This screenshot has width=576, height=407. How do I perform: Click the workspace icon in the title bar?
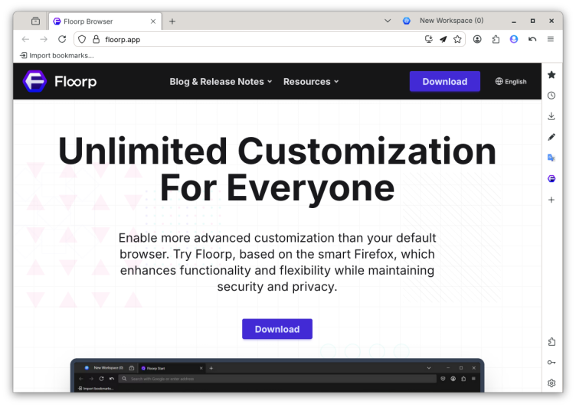(406, 21)
